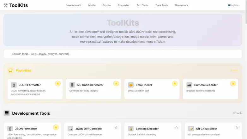Image resolution: width=247 pixels, height=139 pixels.
Task: Toggle JSON Formatter star under Development Tools
Action: click(56, 127)
